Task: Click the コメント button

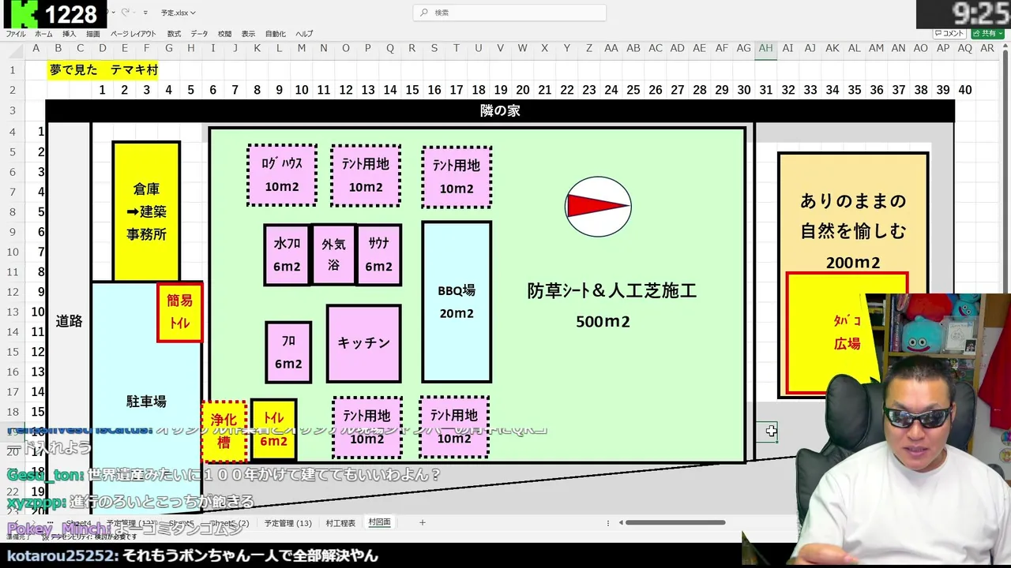Action: click(x=949, y=34)
